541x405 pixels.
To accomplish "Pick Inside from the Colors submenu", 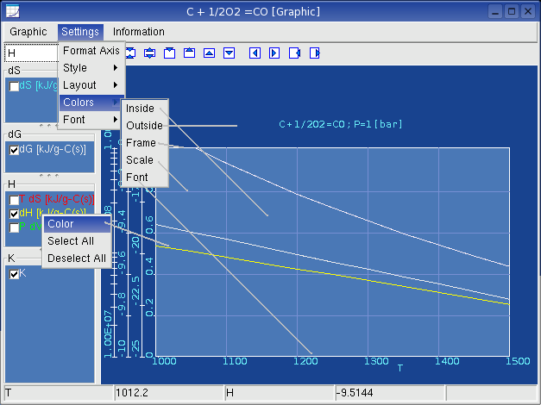I will click(x=140, y=109).
